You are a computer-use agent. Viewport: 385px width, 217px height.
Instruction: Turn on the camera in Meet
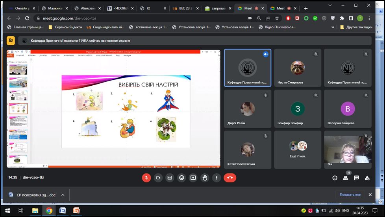click(x=158, y=178)
